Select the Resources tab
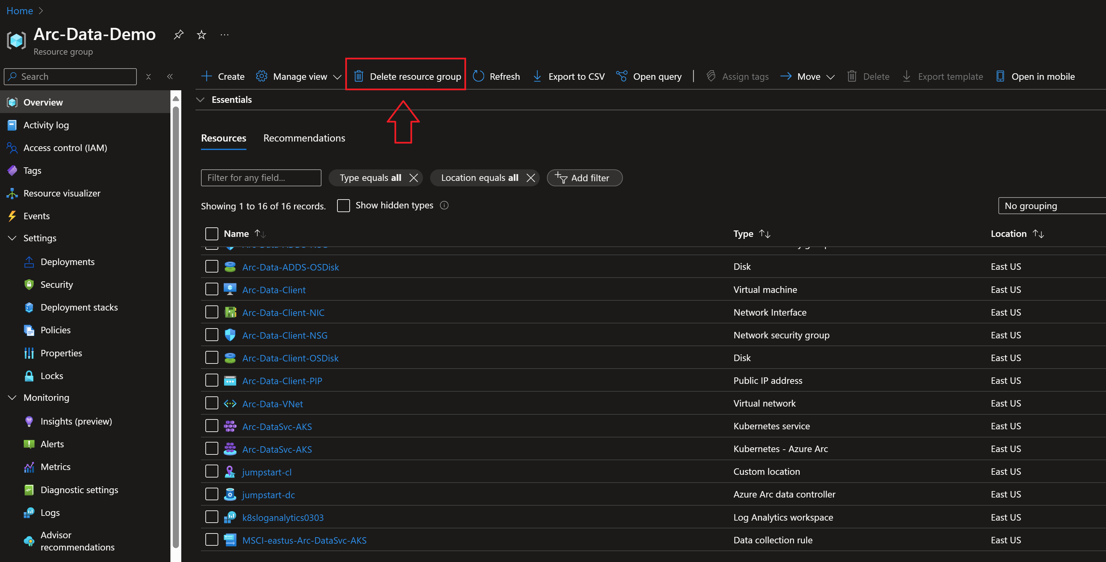Viewport: 1106px width, 562px height. [x=224, y=138]
